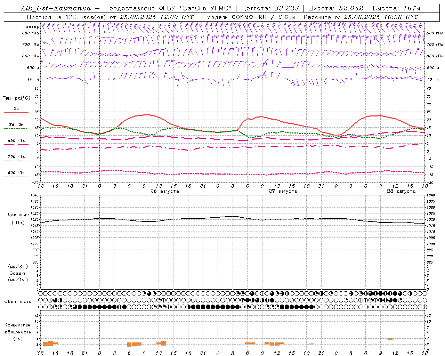Click the Td 2м legend label
The height and width of the screenshot is (356, 445).
click(x=16, y=124)
